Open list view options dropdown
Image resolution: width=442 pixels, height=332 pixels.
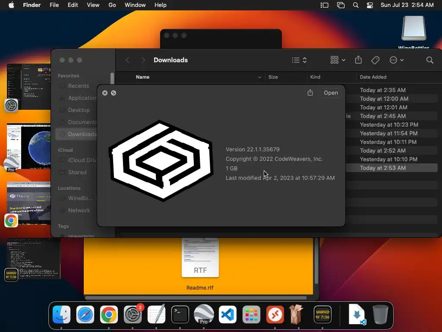point(300,60)
